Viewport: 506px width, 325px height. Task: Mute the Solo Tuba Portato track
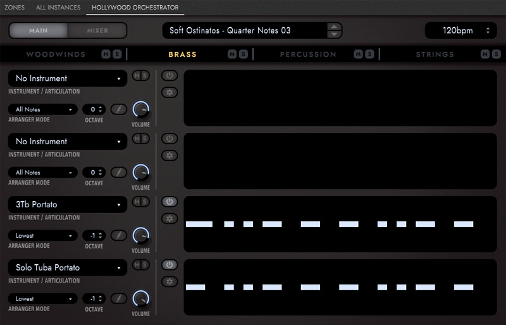click(137, 265)
